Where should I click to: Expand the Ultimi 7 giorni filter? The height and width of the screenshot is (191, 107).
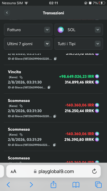point(28,44)
